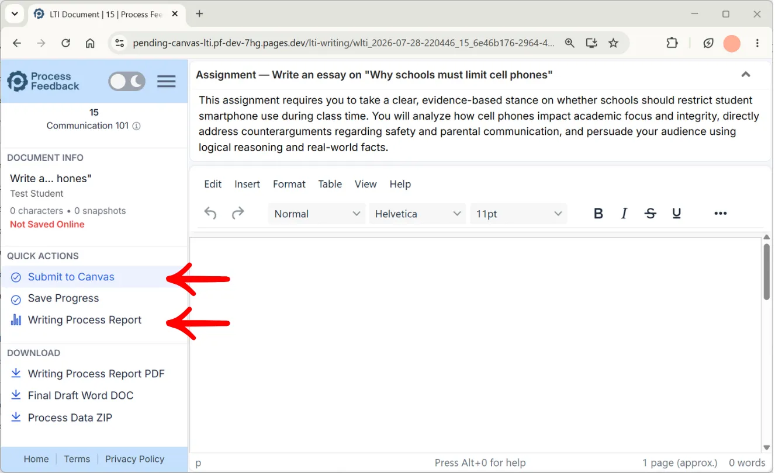Open the Helvetica font dropdown
The height and width of the screenshot is (473, 775).
[417, 214]
